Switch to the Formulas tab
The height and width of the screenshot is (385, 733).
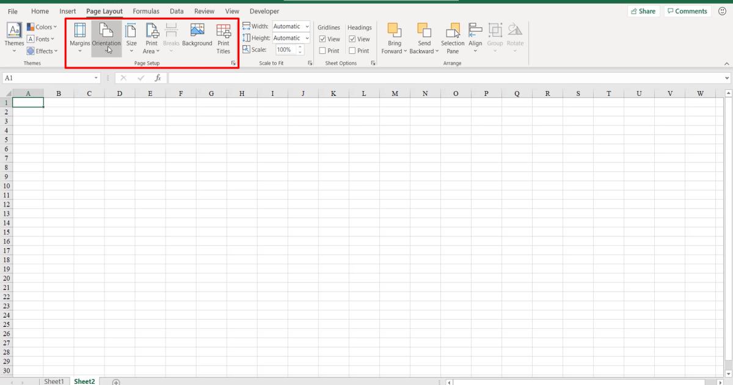pyautogui.click(x=146, y=10)
